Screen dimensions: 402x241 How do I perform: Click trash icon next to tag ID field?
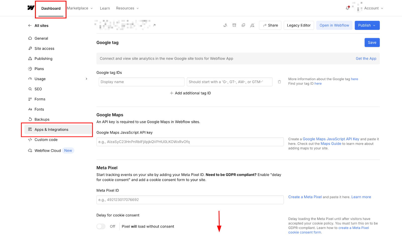[279, 82]
